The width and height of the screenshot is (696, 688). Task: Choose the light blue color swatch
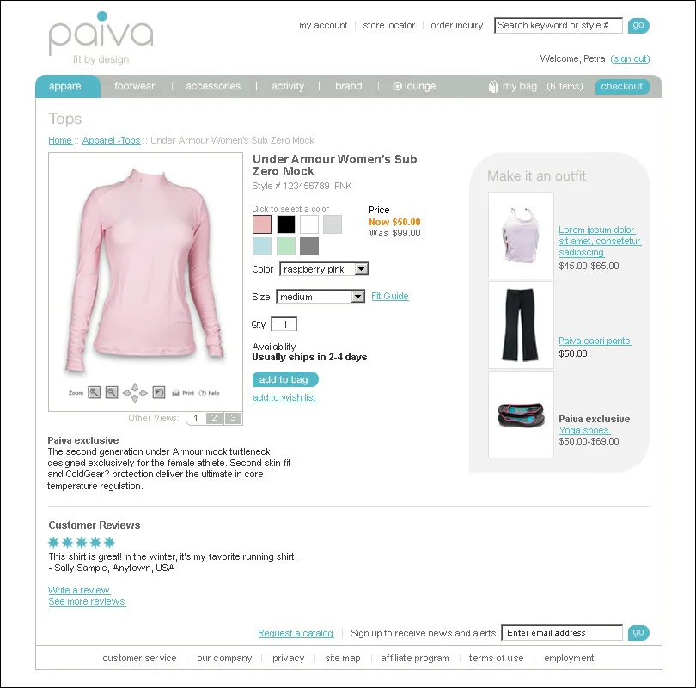pos(262,246)
